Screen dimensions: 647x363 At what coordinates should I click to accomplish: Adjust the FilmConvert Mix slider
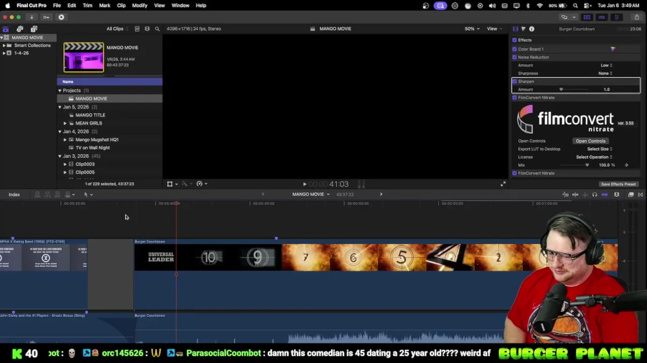(587, 165)
